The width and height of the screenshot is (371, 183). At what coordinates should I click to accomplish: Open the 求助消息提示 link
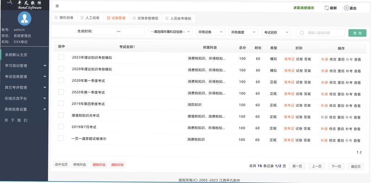click(x=304, y=8)
